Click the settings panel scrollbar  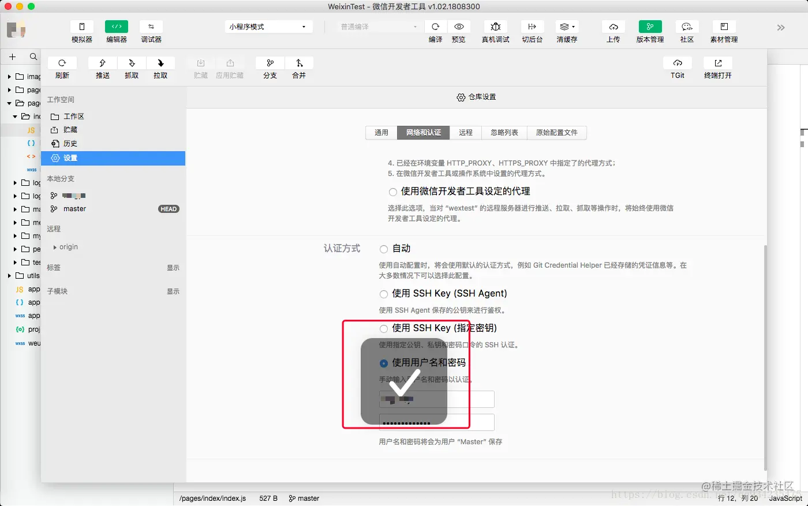765,358
